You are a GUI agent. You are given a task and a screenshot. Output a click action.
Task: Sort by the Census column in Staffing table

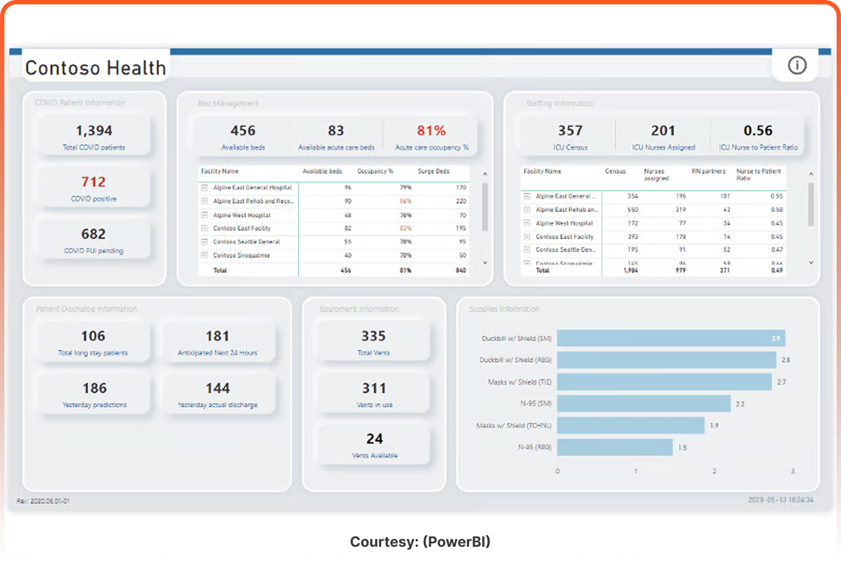615,171
